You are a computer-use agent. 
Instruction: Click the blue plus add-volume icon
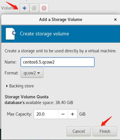tap(24, 8)
